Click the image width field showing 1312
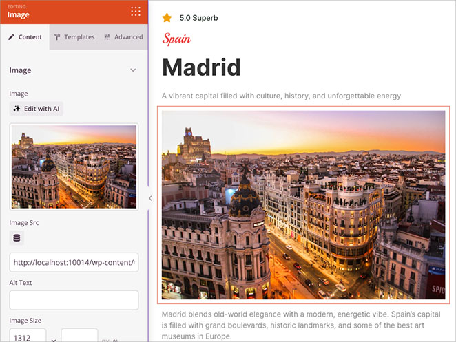This screenshot has width=456, height=342. click(26, 337)
